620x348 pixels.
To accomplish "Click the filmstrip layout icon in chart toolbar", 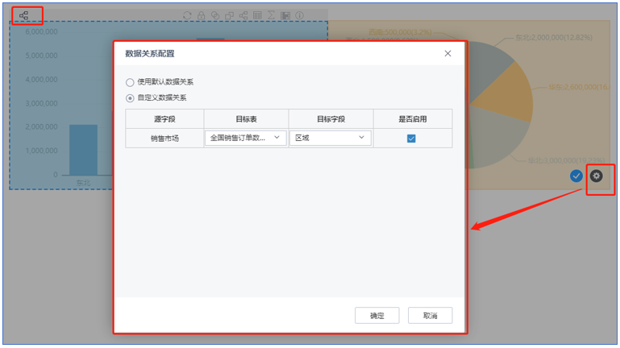I will pyautogui.click(x=285, y=15).
